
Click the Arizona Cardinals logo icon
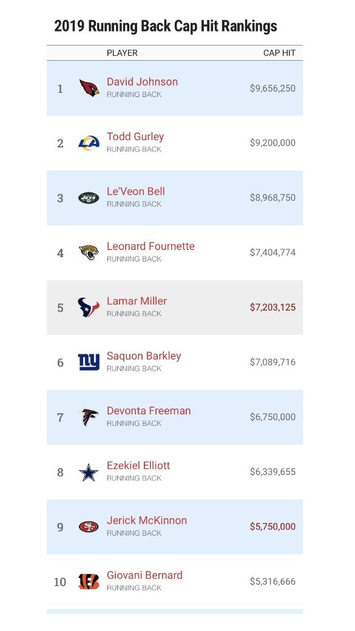(89, 88)
